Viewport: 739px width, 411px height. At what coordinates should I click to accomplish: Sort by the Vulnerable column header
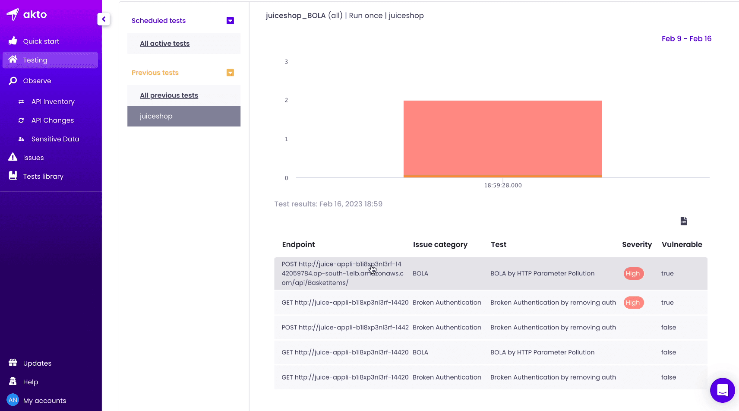point(682,244)
